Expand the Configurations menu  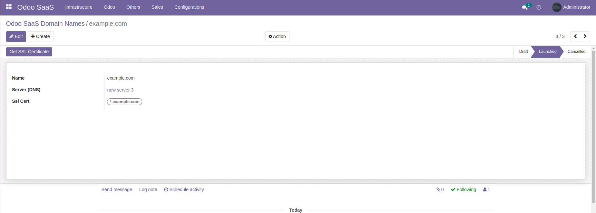pos(189,7)
